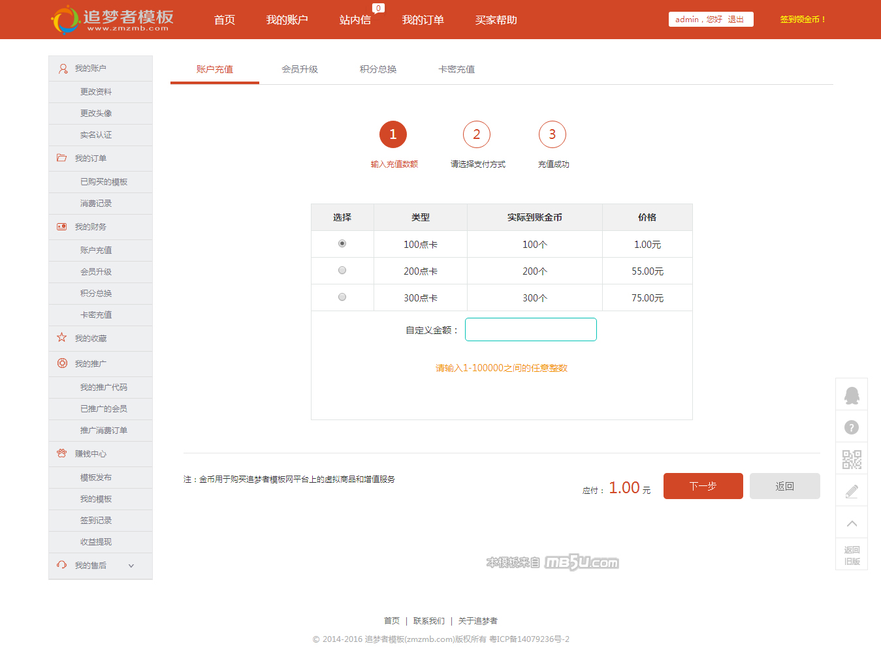Screen dimensions: 881x655
Task: Click the folder icon beside 我的订单
Action: tap(62, 158)
